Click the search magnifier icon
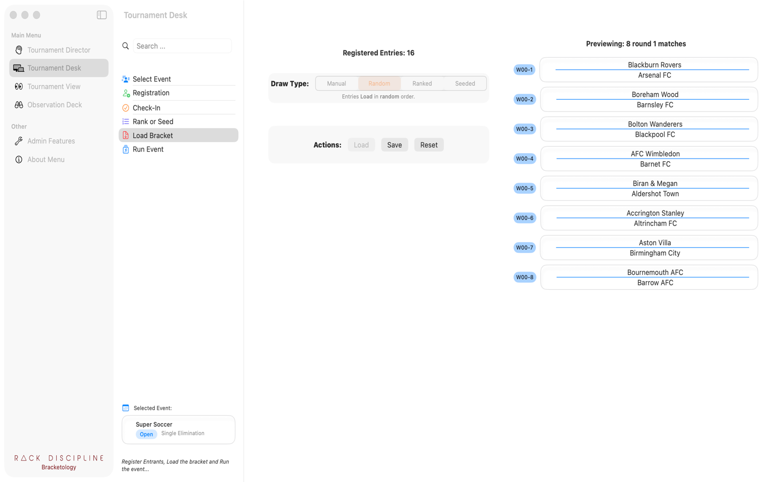Screen dimensions: 771x482 (x=125, y=46)
